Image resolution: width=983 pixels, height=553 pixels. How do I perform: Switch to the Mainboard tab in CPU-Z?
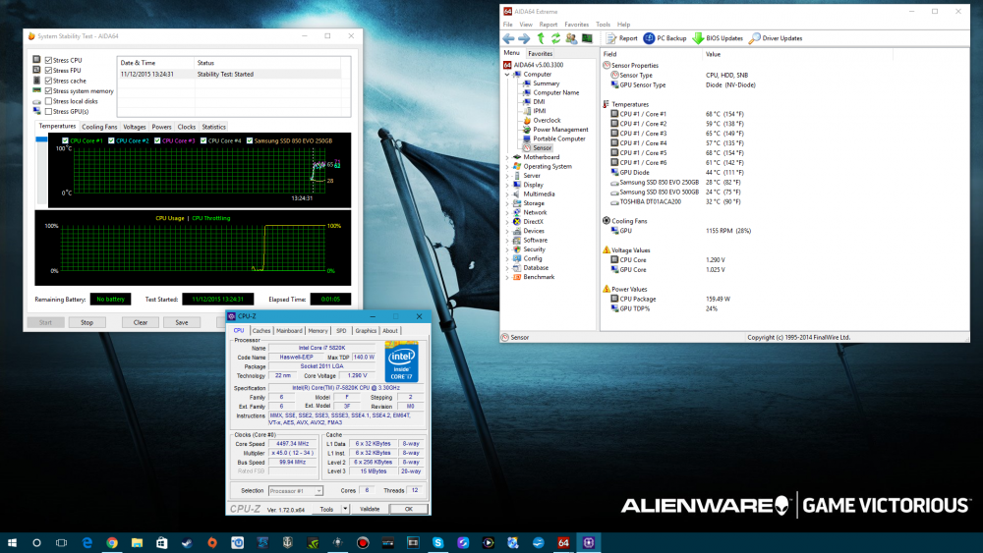(289, 331)
